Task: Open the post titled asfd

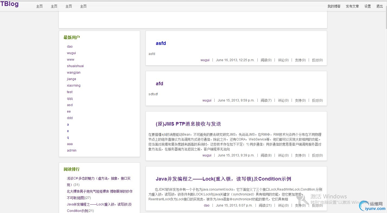Action: pos(161,43)
